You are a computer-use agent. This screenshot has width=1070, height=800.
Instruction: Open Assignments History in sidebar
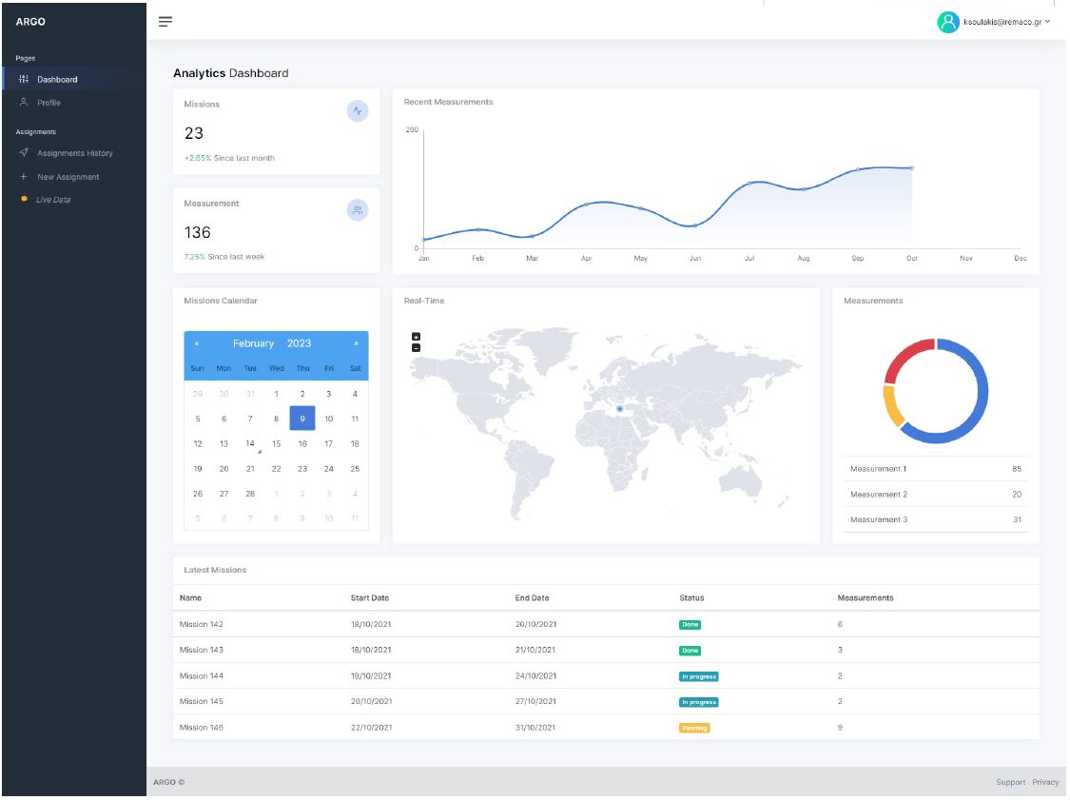point(74,153)
